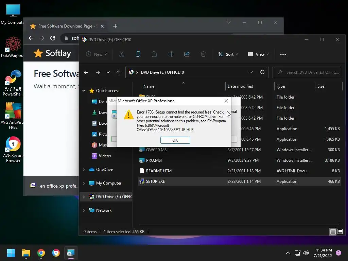Click the Cut scissors icon in Explorer toolbar
348x261 pixels.
122,54
